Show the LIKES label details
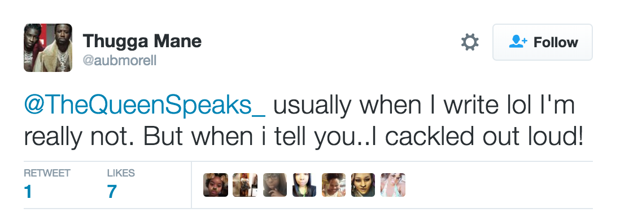Screen dimensions: 620x217 point(121,173)
